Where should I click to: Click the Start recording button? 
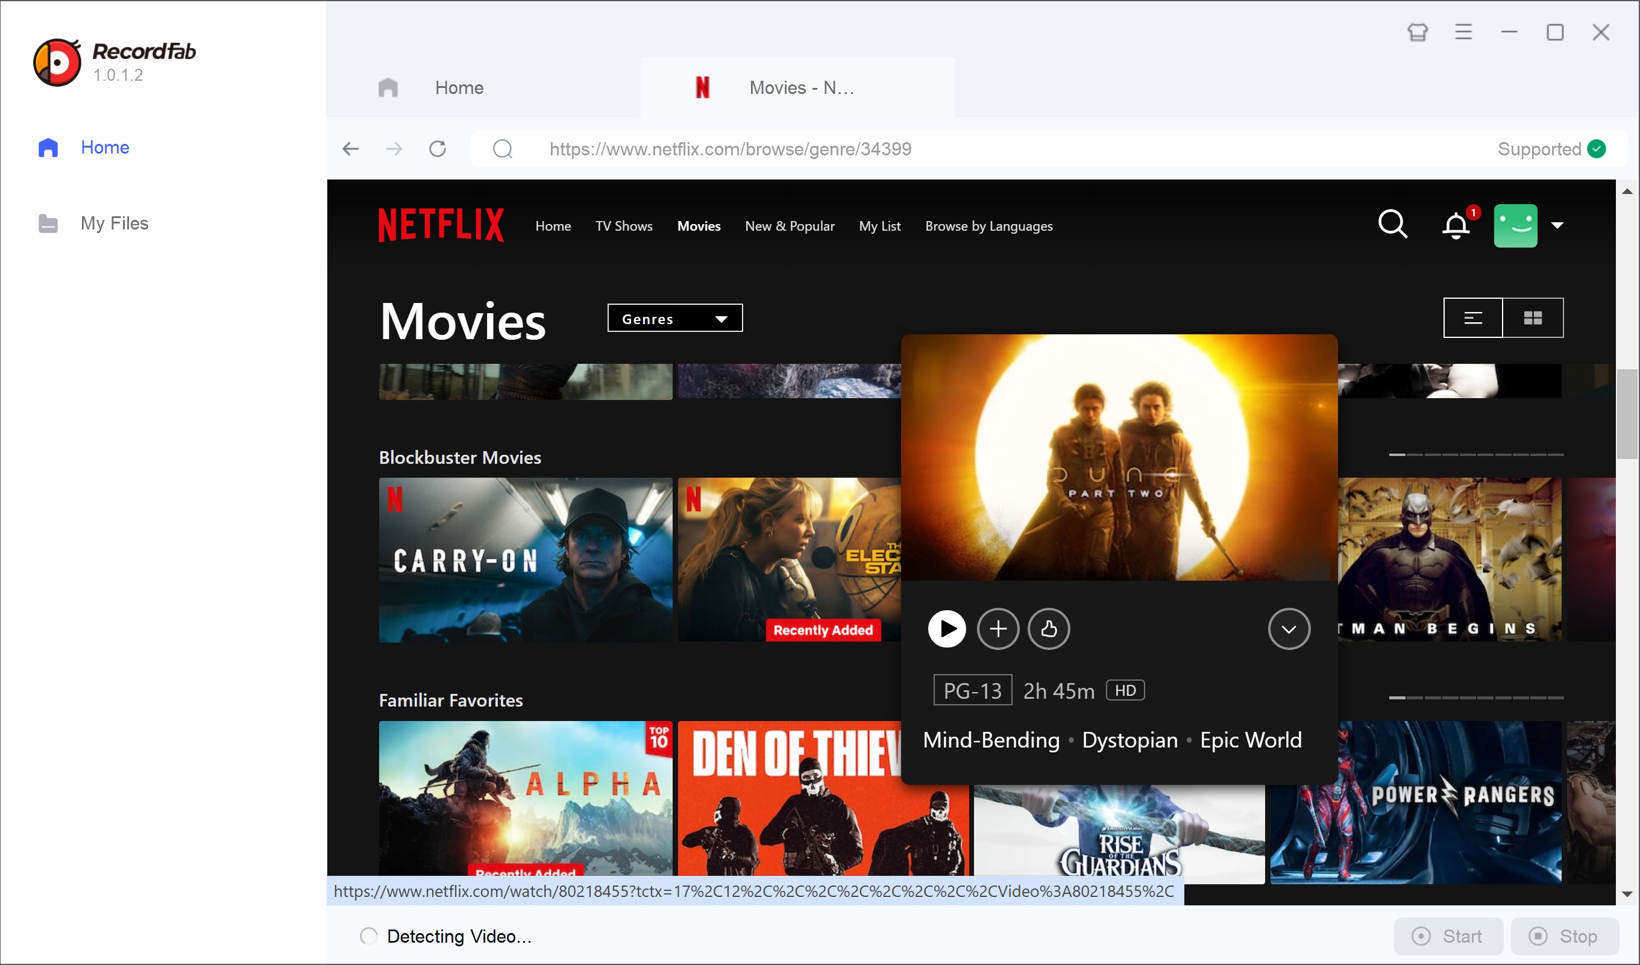click(1448, 937)
